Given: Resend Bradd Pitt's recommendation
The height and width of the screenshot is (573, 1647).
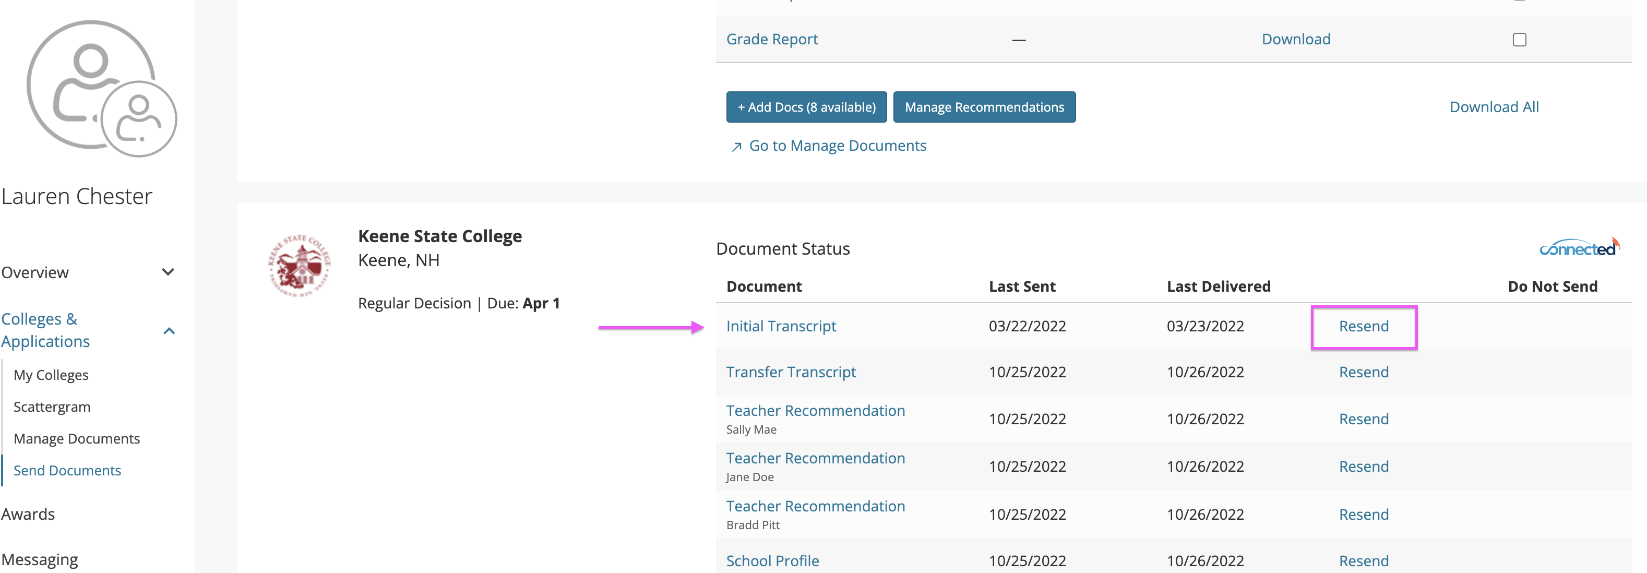Looking at the screenshot, I should [1364, 514].
